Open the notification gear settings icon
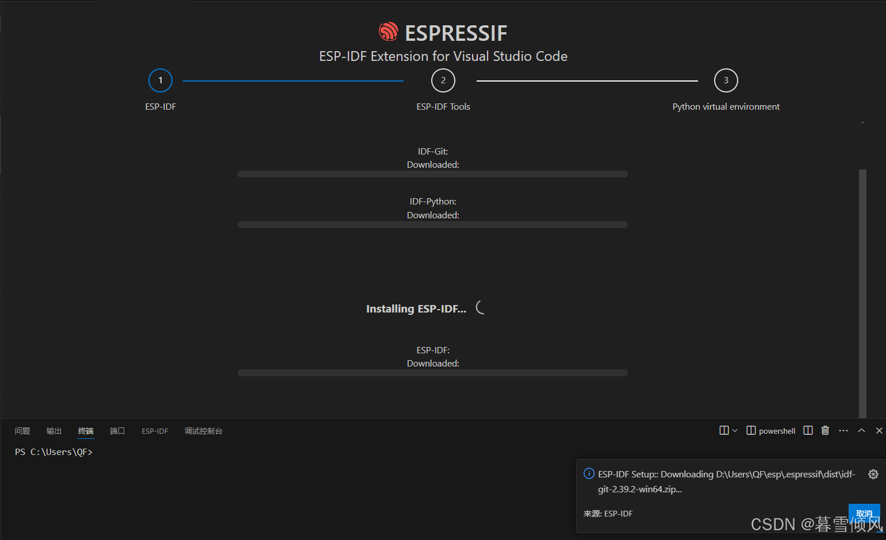 coord(873,474)
